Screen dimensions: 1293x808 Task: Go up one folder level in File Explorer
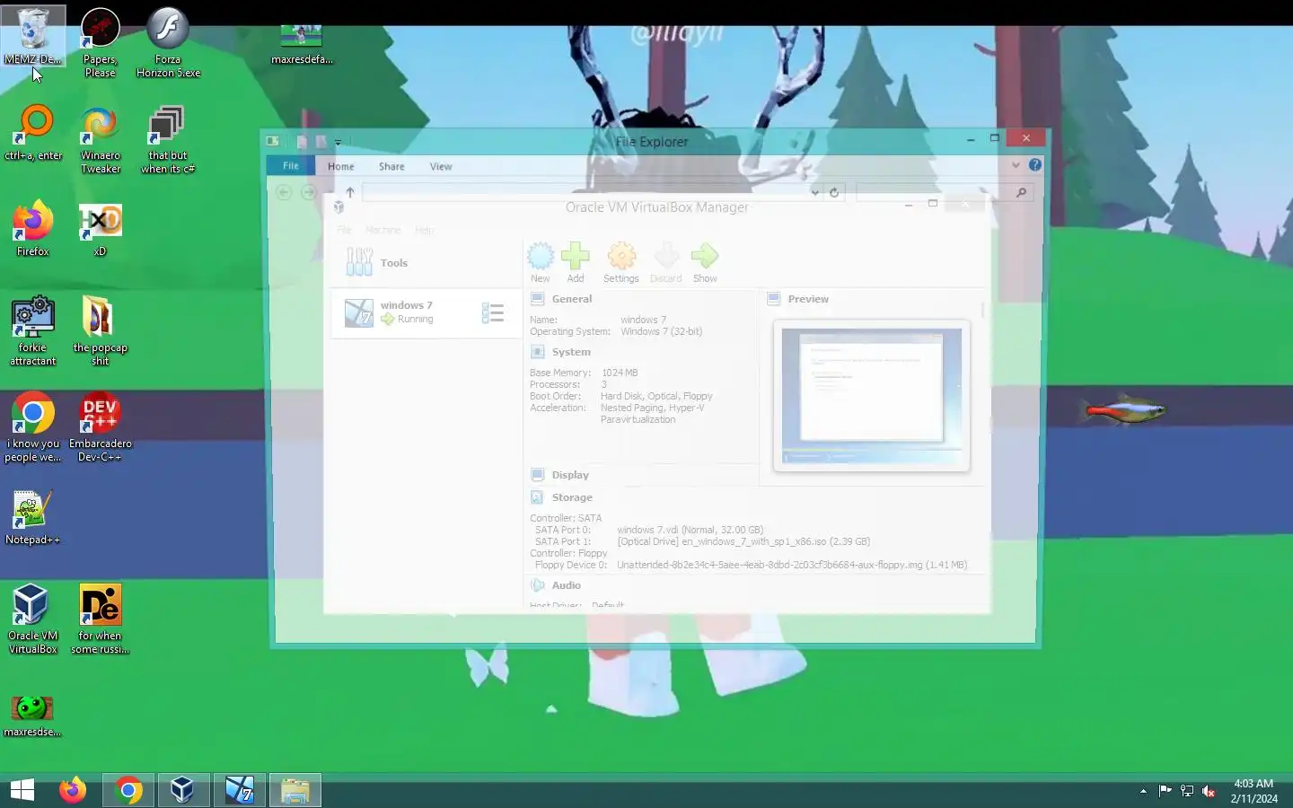(x=350, y=192)
